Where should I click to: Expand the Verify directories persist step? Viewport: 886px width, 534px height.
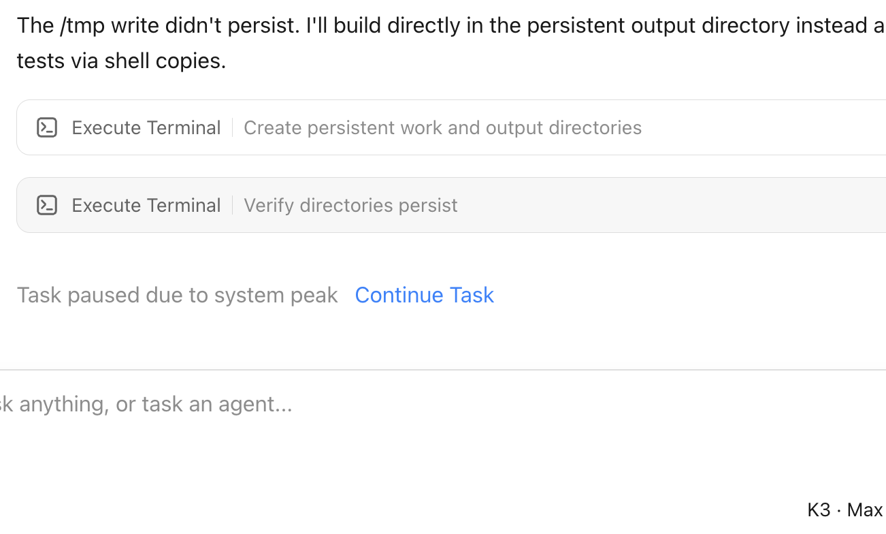[451, 205]
